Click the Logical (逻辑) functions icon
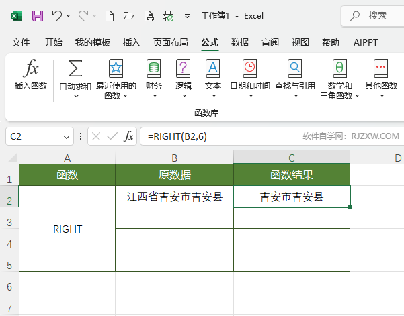The image size is (404, 316). click(183, 68)
